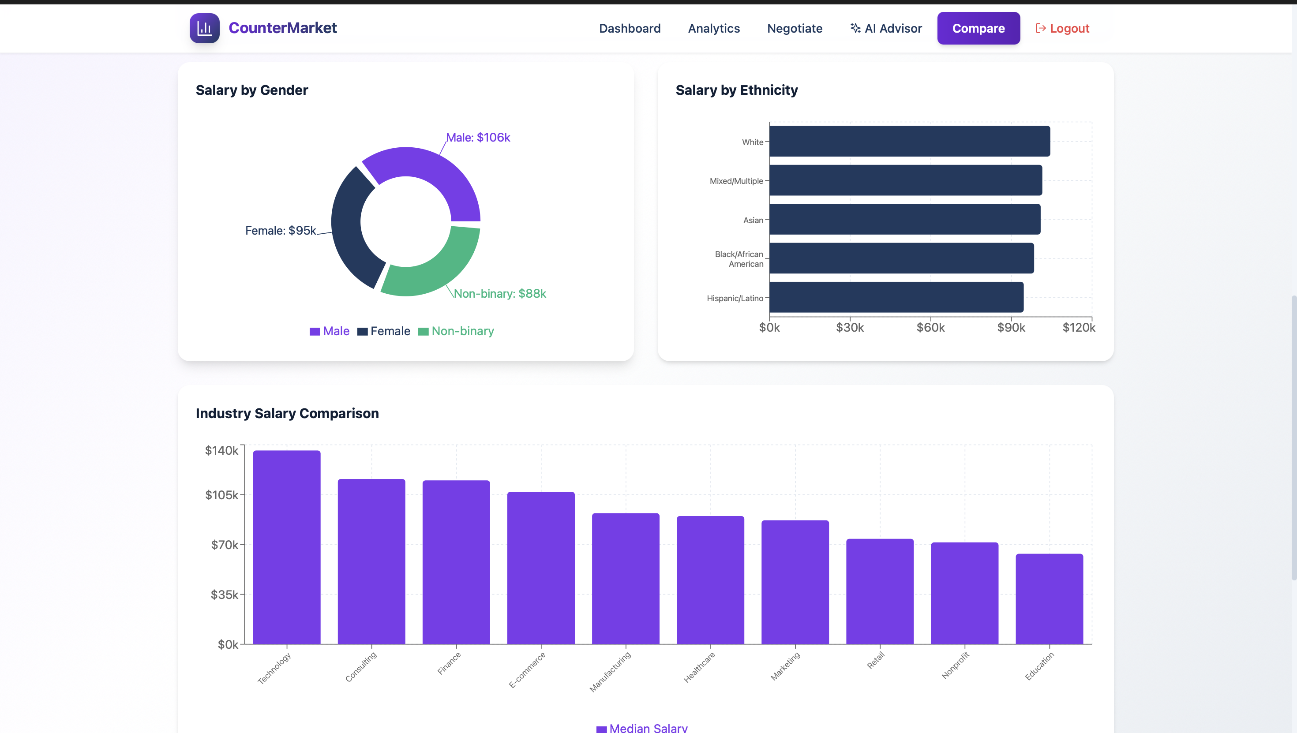The width and height of the screenshot is (1297, 733).
Task: Open the Dashboard nav item
Action: click(630, 28)
